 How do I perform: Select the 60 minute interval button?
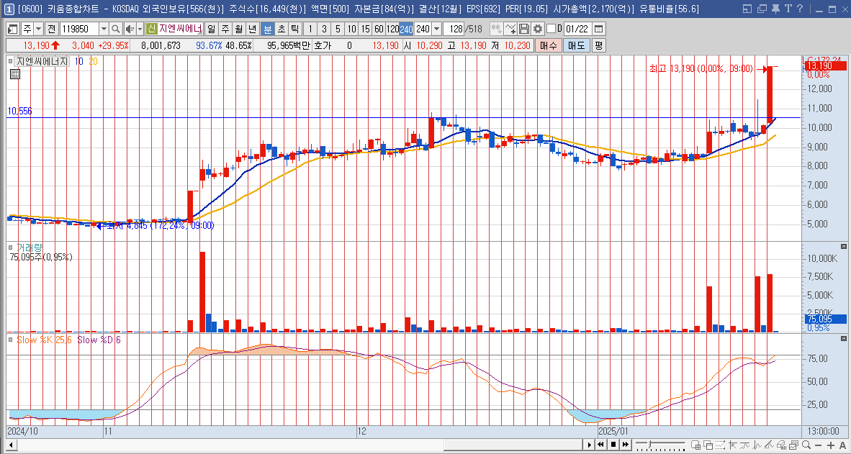[379, 29]
